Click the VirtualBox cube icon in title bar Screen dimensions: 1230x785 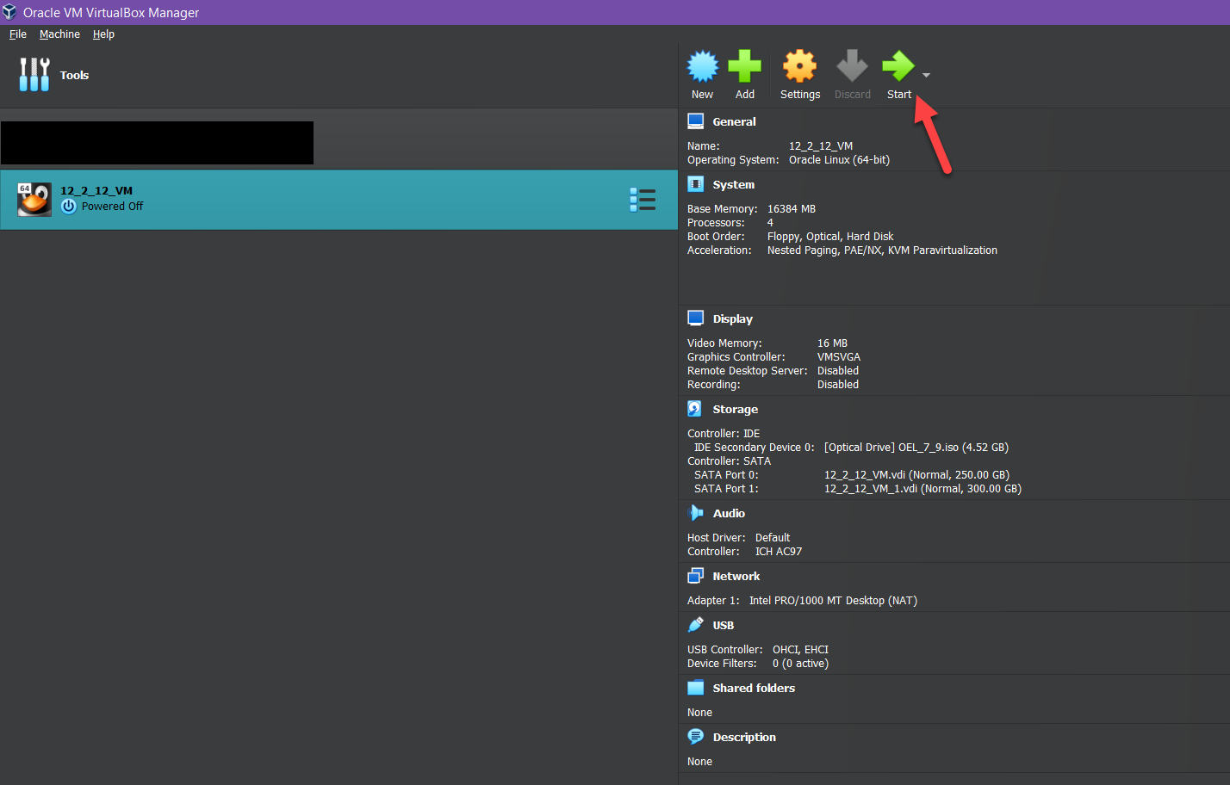pyautogui.click(x=9, y=12)
